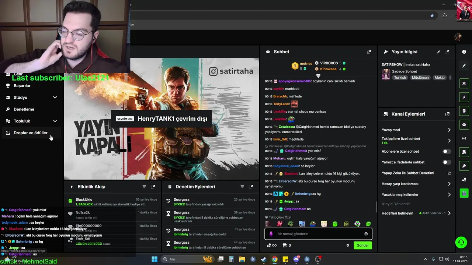Expand the Stüdyo sidebar section

[x=55, y=98]
